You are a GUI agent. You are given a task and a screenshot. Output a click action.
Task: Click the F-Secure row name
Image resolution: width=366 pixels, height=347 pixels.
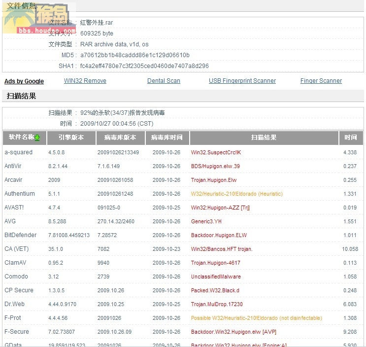tap(17, 331)
